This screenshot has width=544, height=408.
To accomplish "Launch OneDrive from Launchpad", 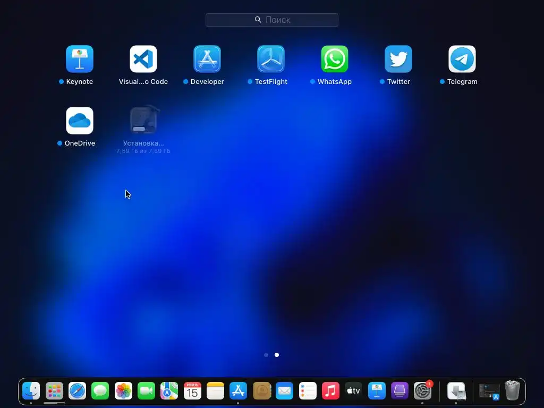I will click(x=80, y=121).
